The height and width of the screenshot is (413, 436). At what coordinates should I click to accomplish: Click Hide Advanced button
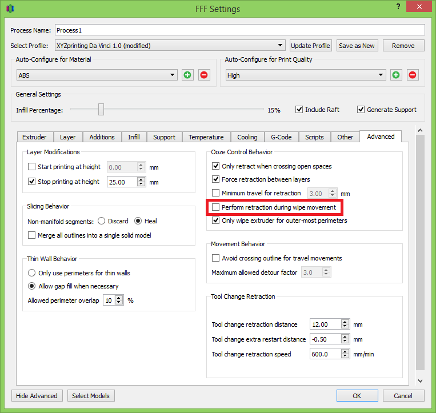37,396
